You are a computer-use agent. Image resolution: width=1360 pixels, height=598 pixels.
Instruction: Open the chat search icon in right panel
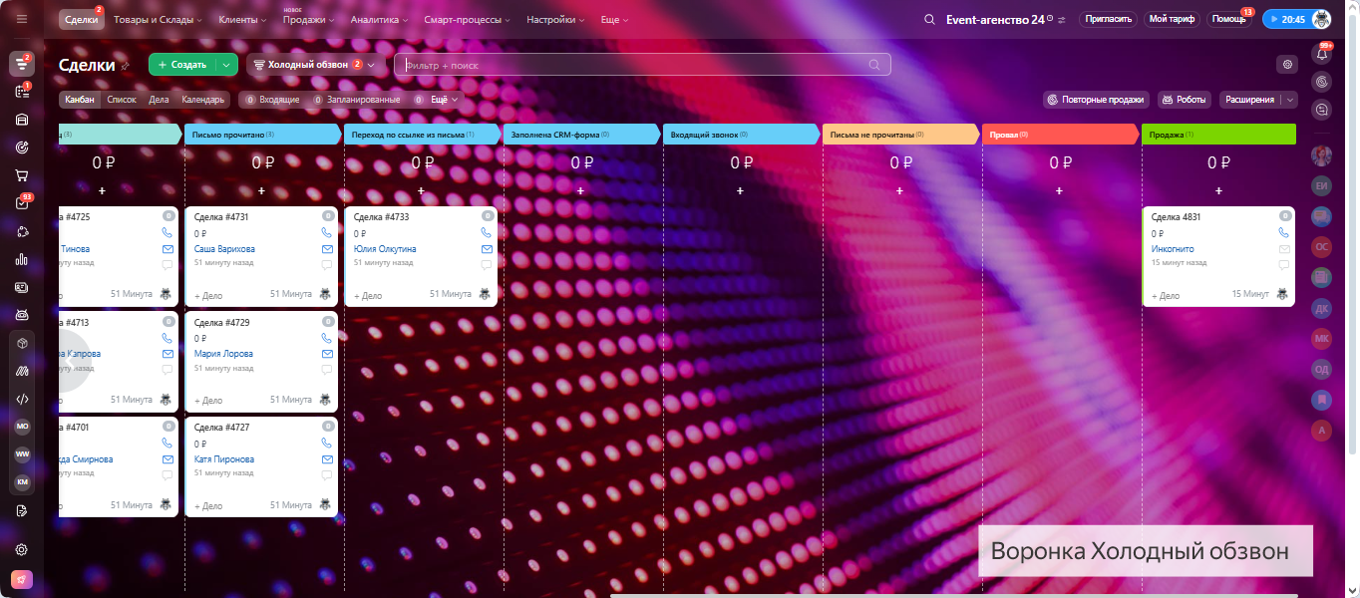click(1322, 110)
